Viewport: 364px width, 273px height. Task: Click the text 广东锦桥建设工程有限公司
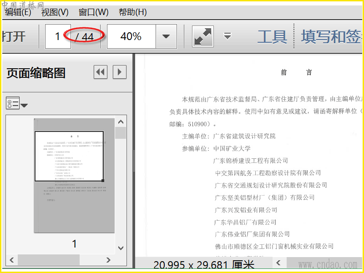coord(251,161)
